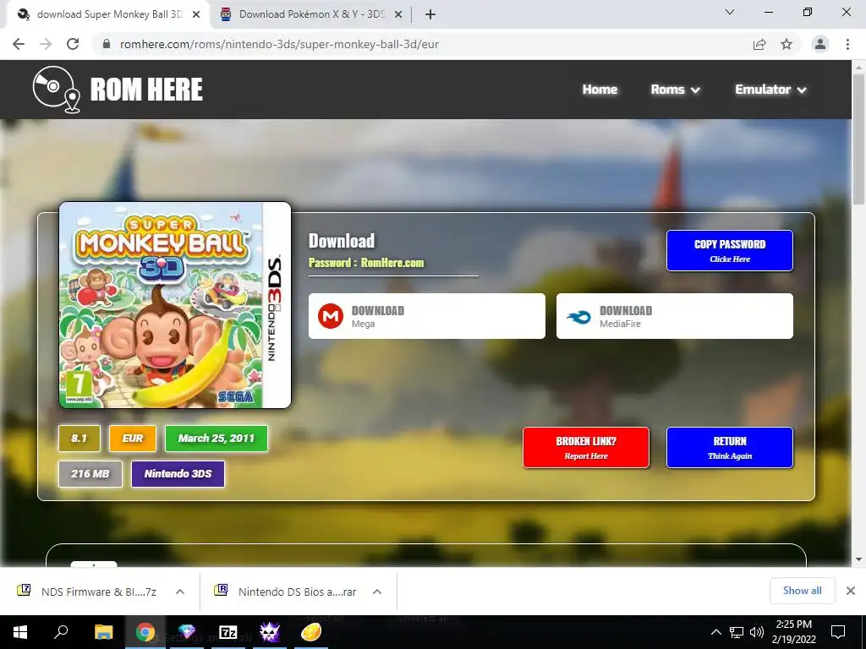Open the tab search chevron in title bar
This screenshot has height=649, width=866.
pyautogui.click(x=730, y=12)
